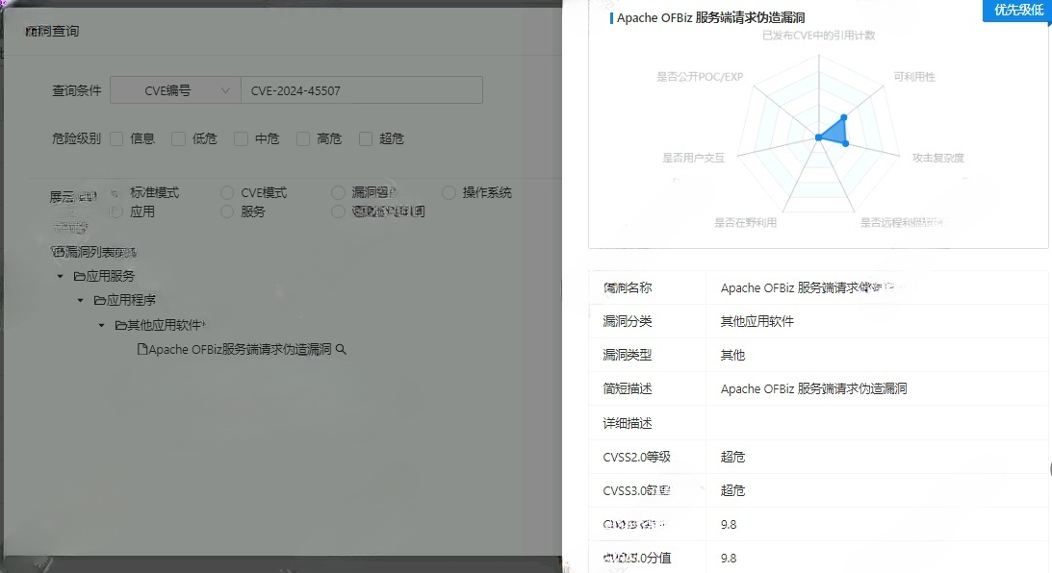Click the CVE-2024-45507 input field
Image resolution: width=1052 pixels, height=573 pixels.
click(361, 89)
